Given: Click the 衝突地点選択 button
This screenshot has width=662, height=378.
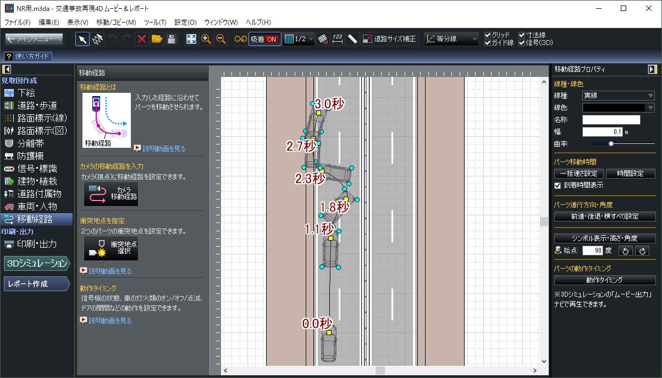Looking at the screenshot, I should [x=111, y=248].
